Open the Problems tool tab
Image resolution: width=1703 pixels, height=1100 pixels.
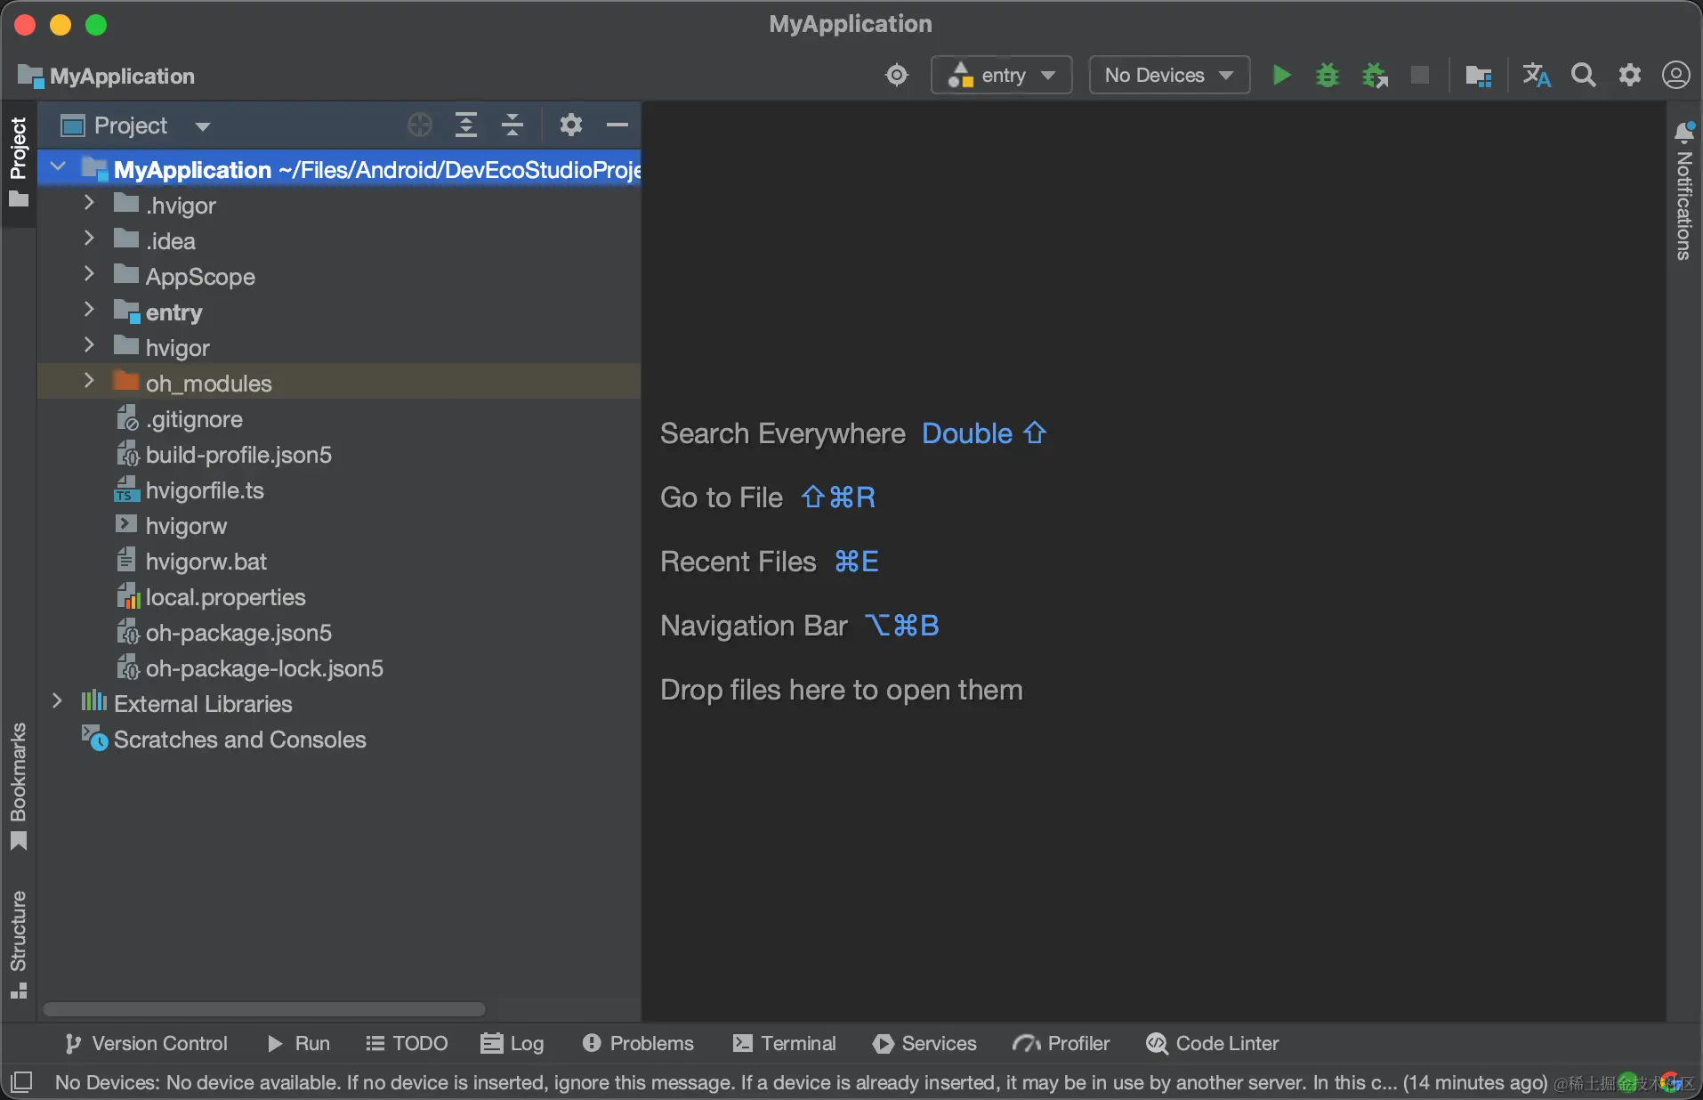coord(638,1043)
